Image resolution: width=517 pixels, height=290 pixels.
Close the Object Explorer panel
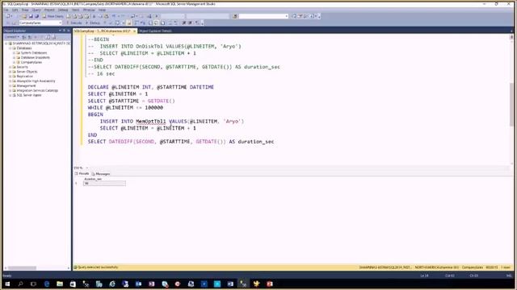tap(68, 31)
